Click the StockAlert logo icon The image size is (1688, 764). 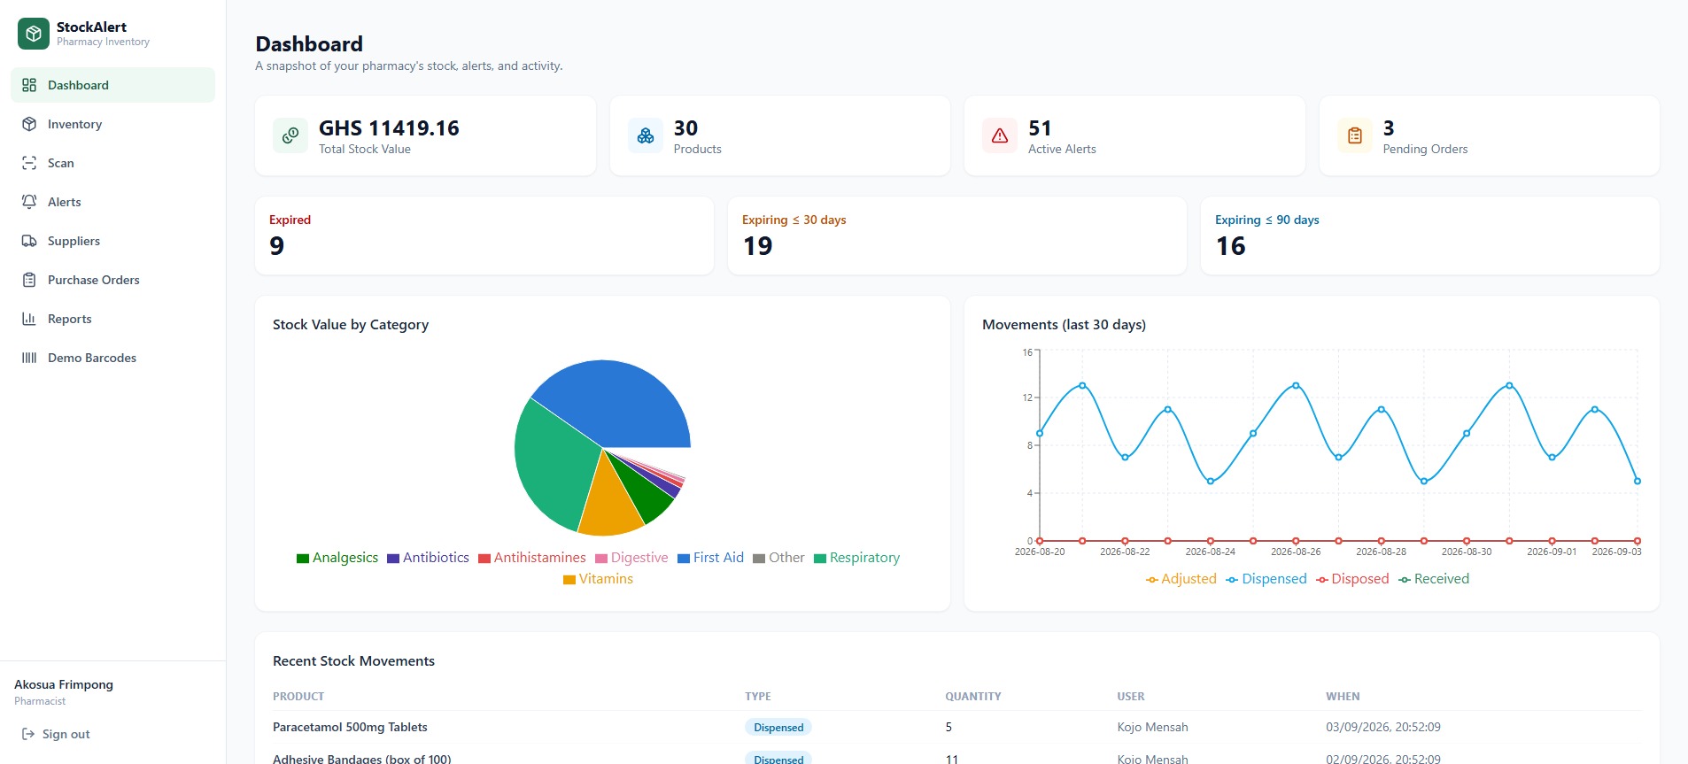coord(34,34)
